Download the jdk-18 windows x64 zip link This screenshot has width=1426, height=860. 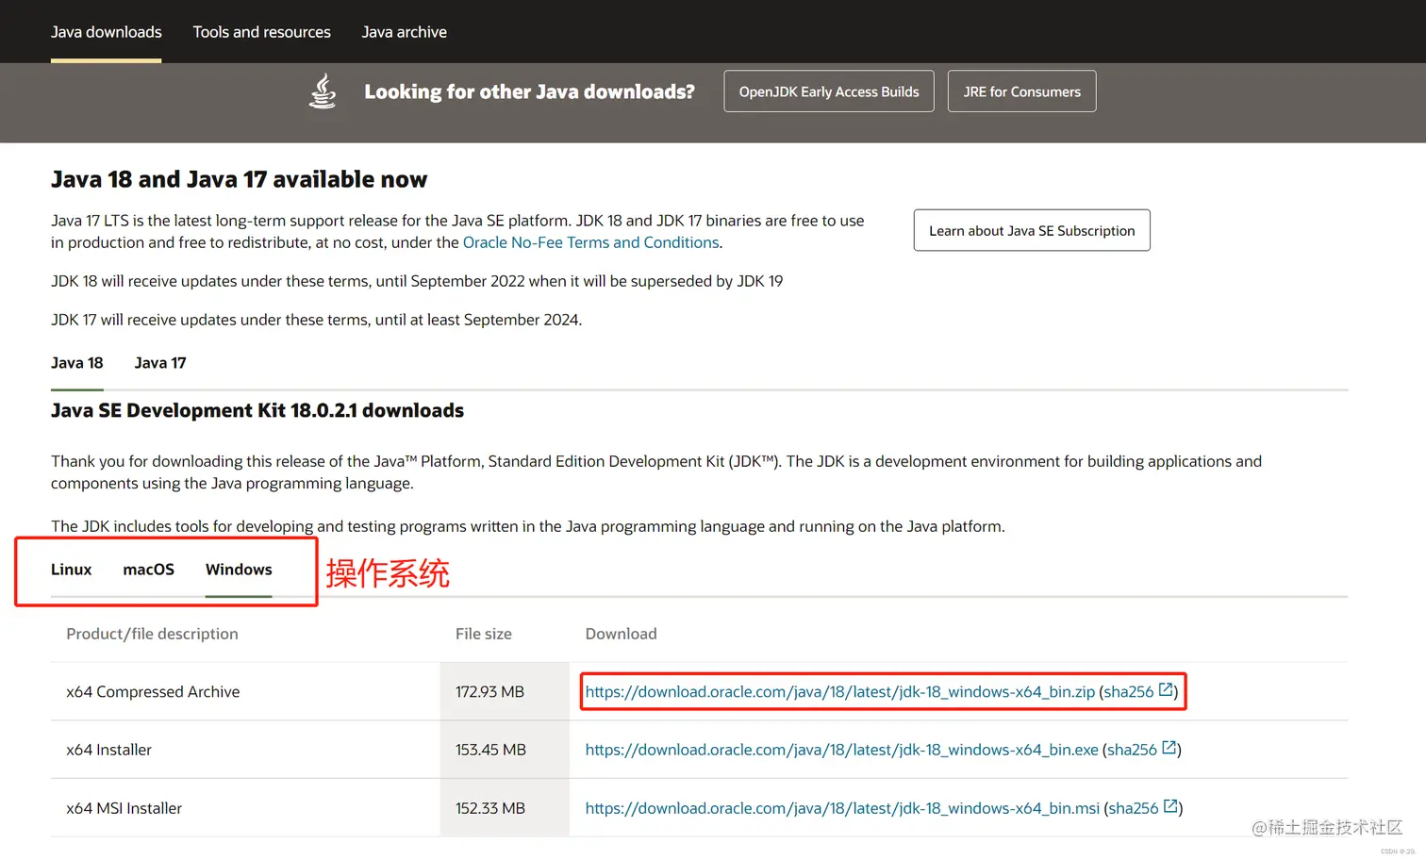840,691
